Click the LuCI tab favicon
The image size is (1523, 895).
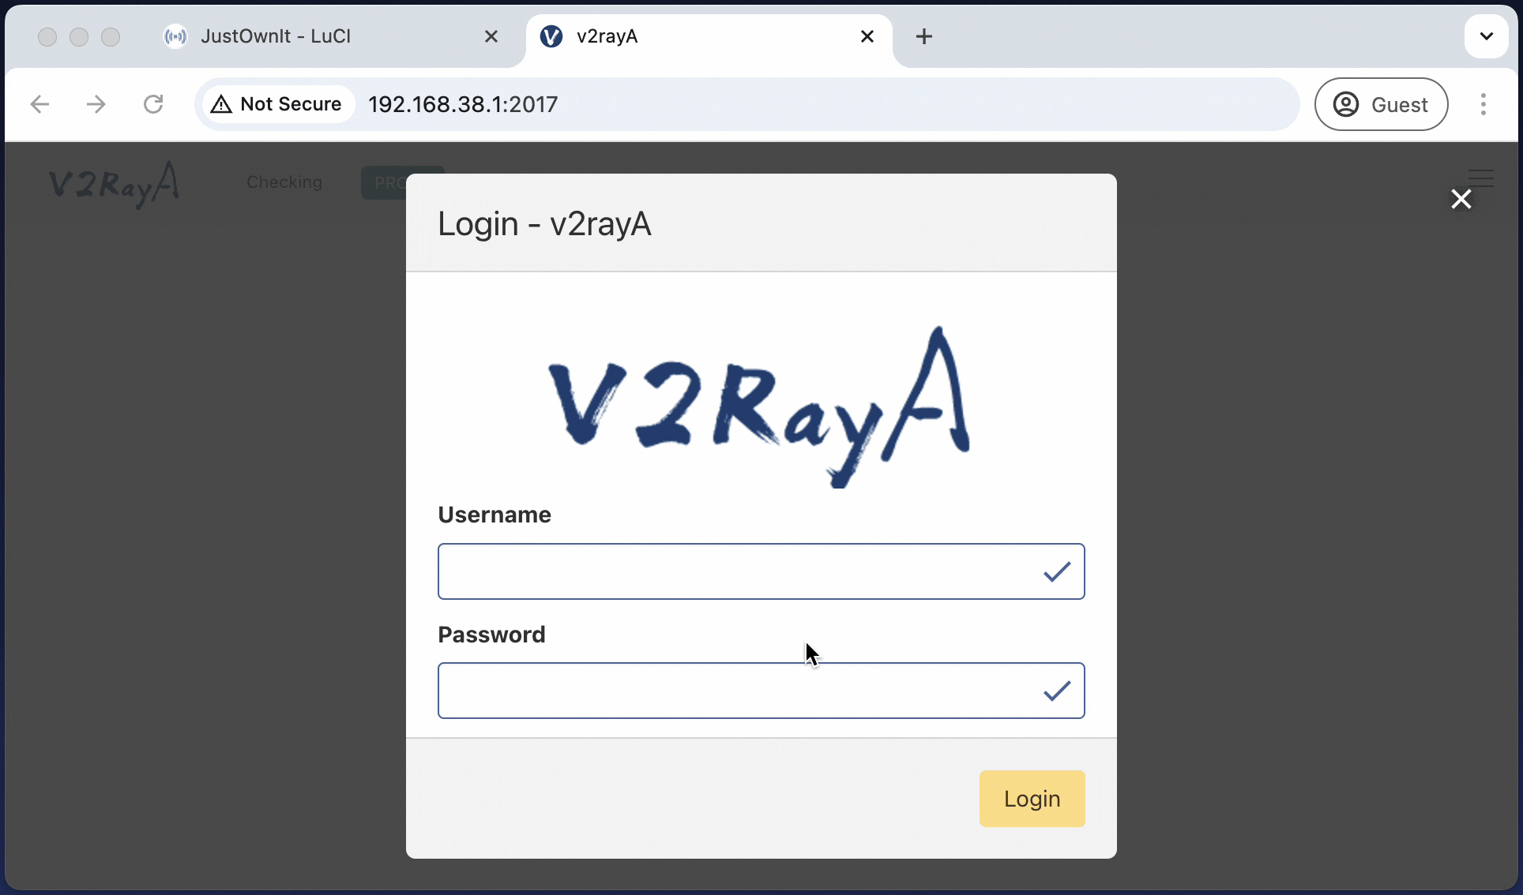click(175, 36)
